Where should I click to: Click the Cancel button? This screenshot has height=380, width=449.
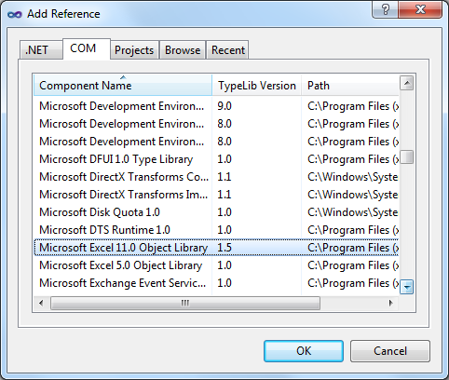coord(390,351)
